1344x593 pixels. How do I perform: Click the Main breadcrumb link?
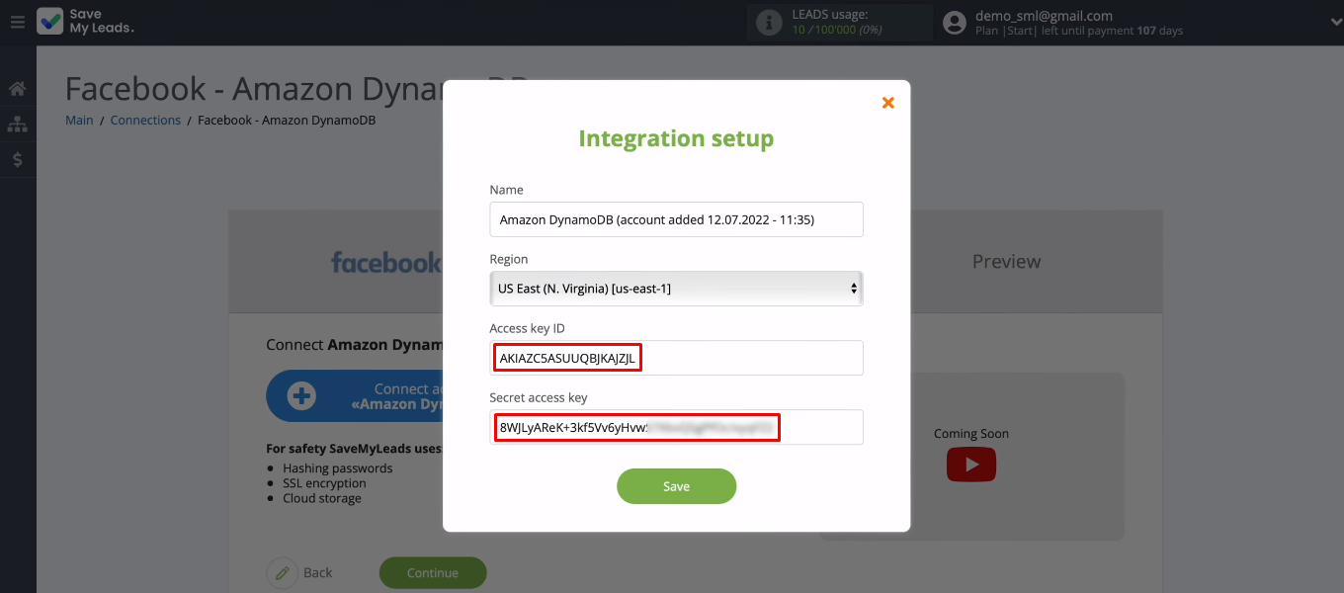coord(79,121)
